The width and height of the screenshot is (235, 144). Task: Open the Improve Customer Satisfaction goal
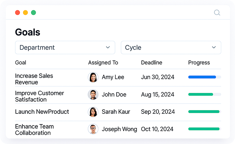[x=39, y=96]
